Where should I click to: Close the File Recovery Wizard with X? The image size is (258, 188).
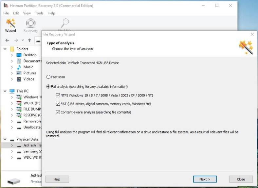[252, 34]
